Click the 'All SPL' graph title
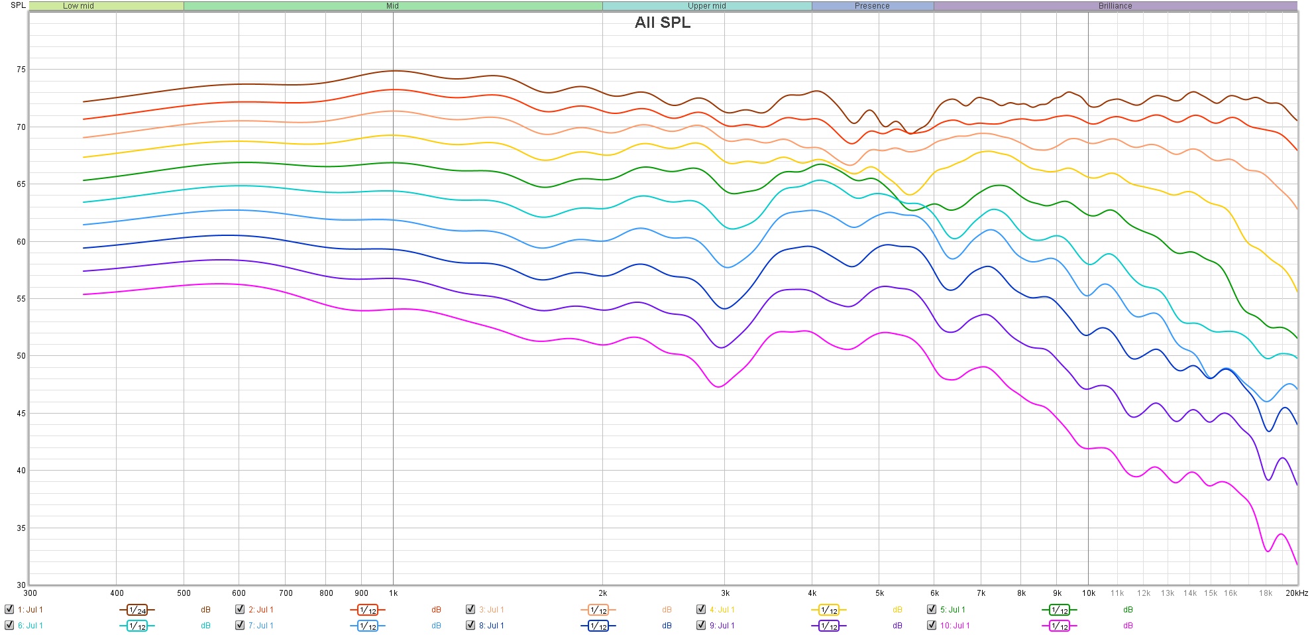The image size is (1312, 635). [662, 23]
